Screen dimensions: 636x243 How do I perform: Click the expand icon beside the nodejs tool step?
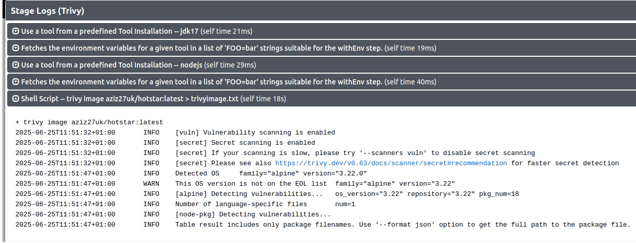click(15, 65)
